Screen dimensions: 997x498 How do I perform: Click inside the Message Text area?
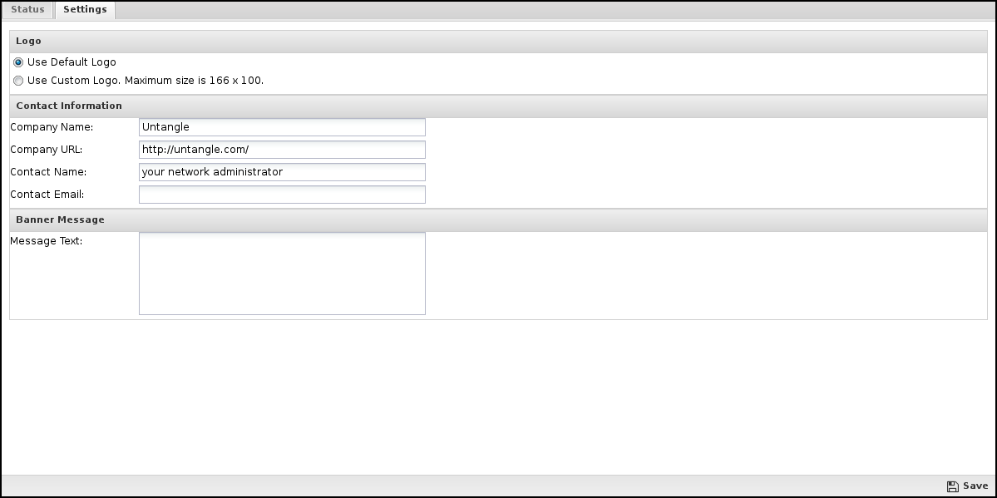tap(283, 274)
